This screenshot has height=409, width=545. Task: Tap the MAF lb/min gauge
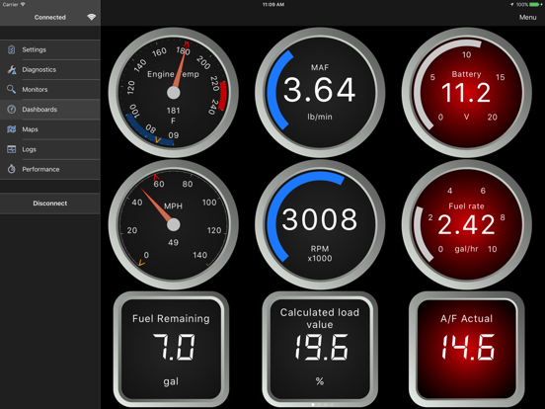[320, 93]
